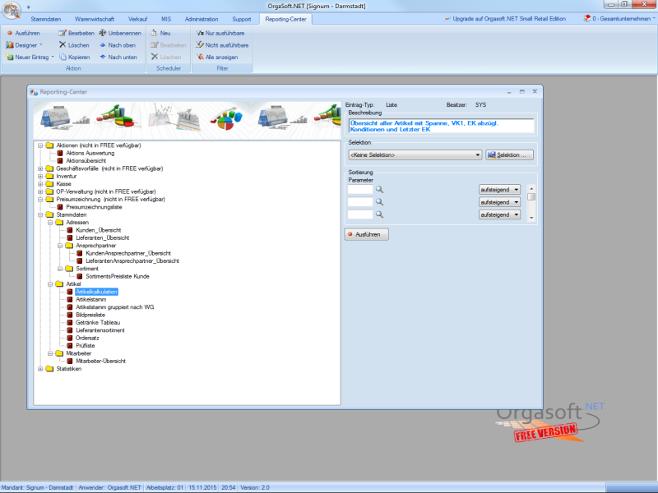The image size is (658, 493).
Task: Select the Bildpreisliste report in tree
Action: tap(90, 315)
